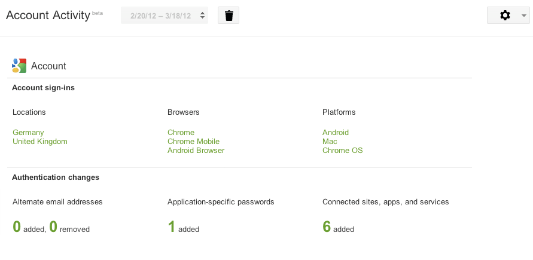Select the Android platform link
This screenshot has height=260, width=533.
[x=336, y=133]
